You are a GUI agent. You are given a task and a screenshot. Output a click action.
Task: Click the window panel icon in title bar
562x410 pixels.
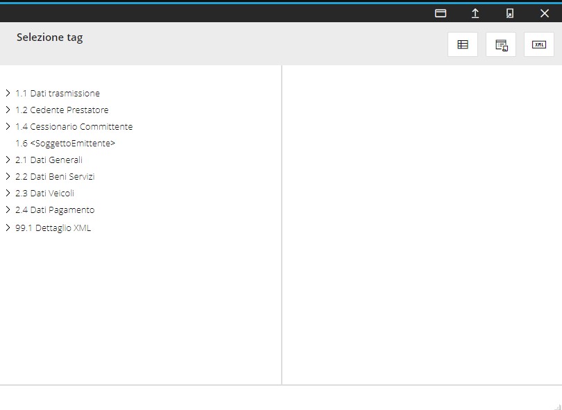(x=441, y=13)
